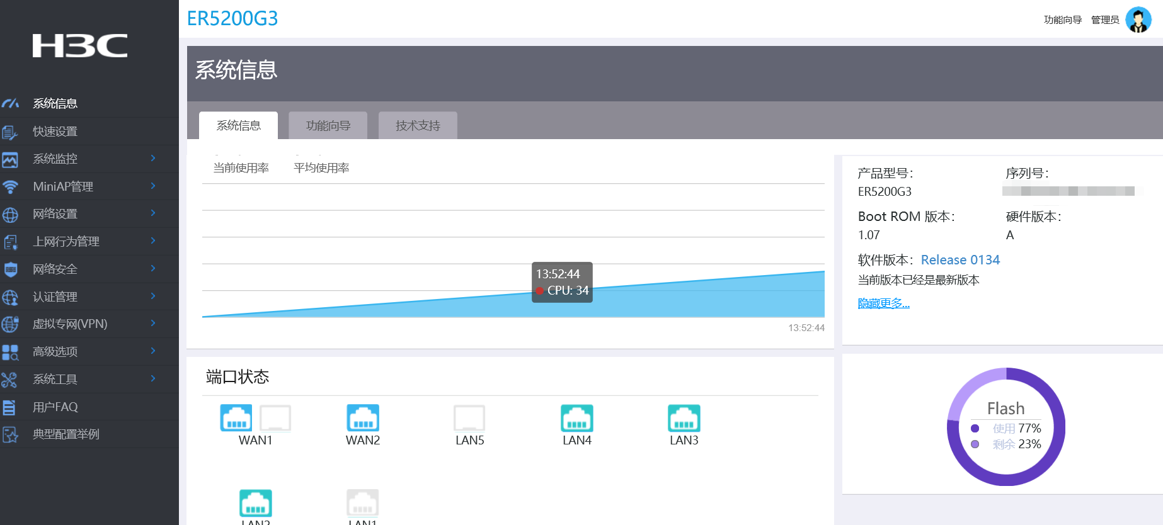
Task: Open the 技术支持 tab
Action: coord(418,125)
